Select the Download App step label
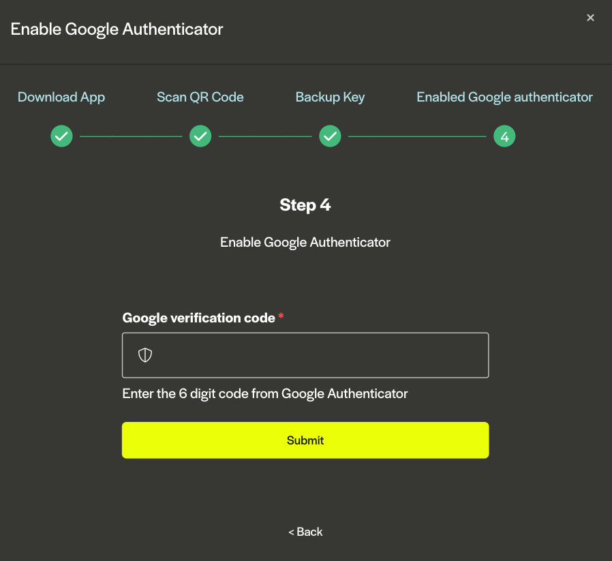 [61, 97]
